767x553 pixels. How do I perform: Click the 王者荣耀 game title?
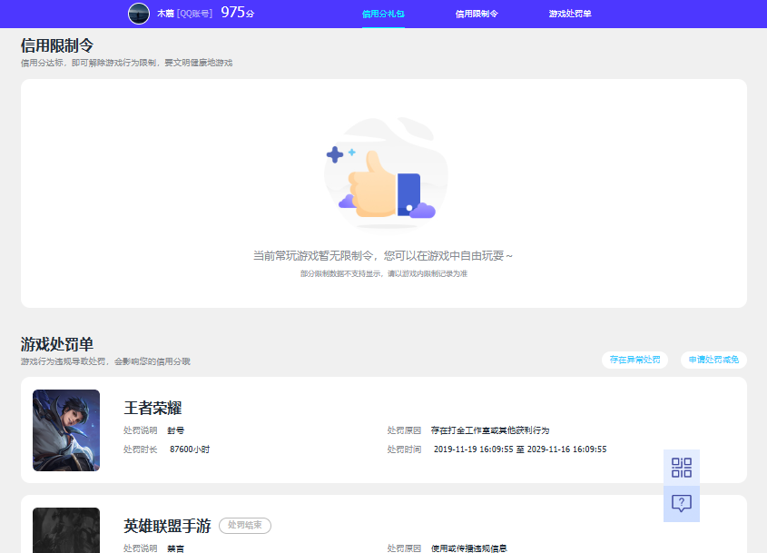(x=152, y=408)
